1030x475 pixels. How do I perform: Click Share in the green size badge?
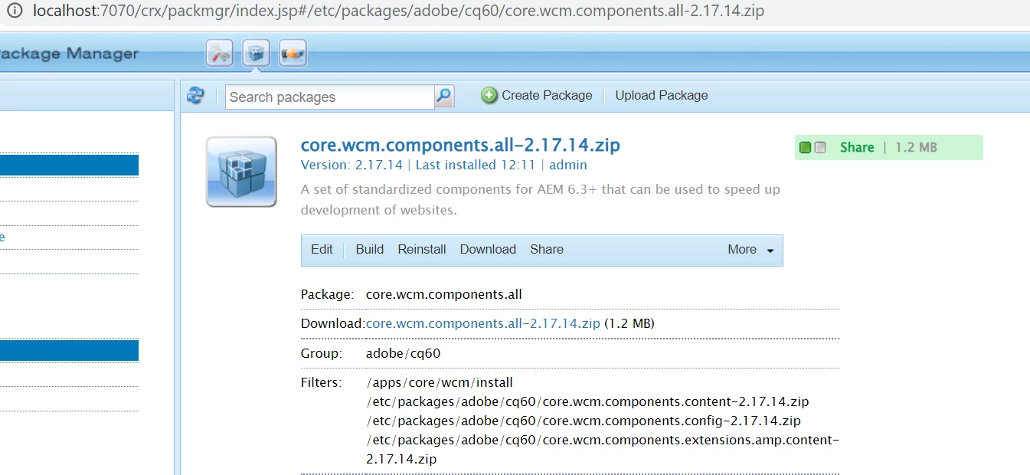pos(857,147)
